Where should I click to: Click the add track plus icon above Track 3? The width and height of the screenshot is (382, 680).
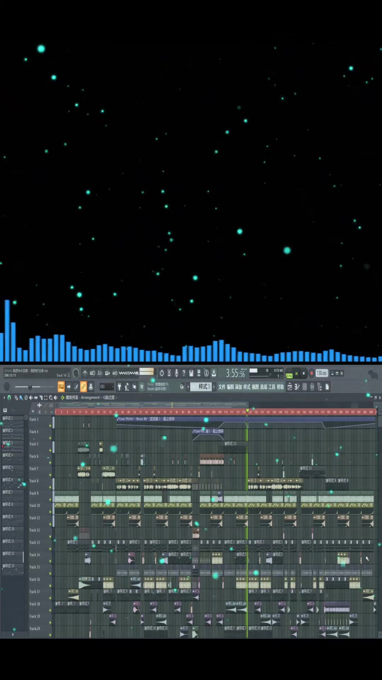point(33,412)
